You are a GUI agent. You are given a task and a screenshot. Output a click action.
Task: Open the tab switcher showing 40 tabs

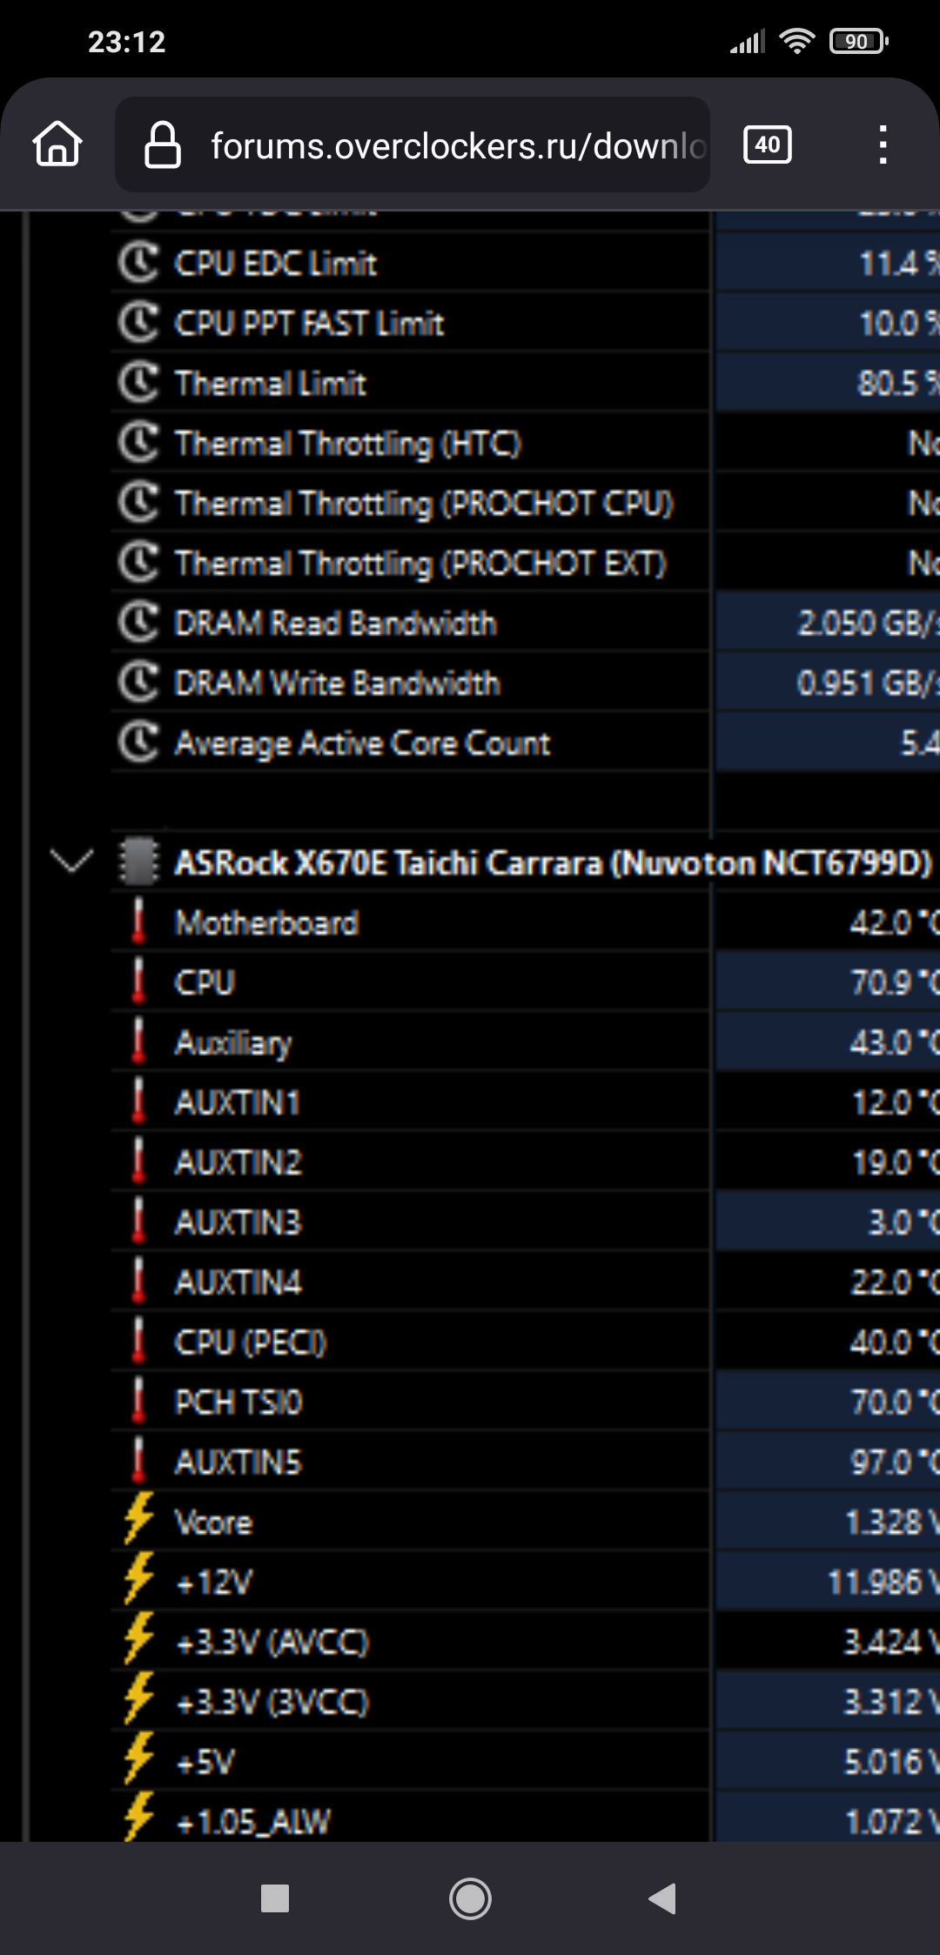(x=767, y=144)
